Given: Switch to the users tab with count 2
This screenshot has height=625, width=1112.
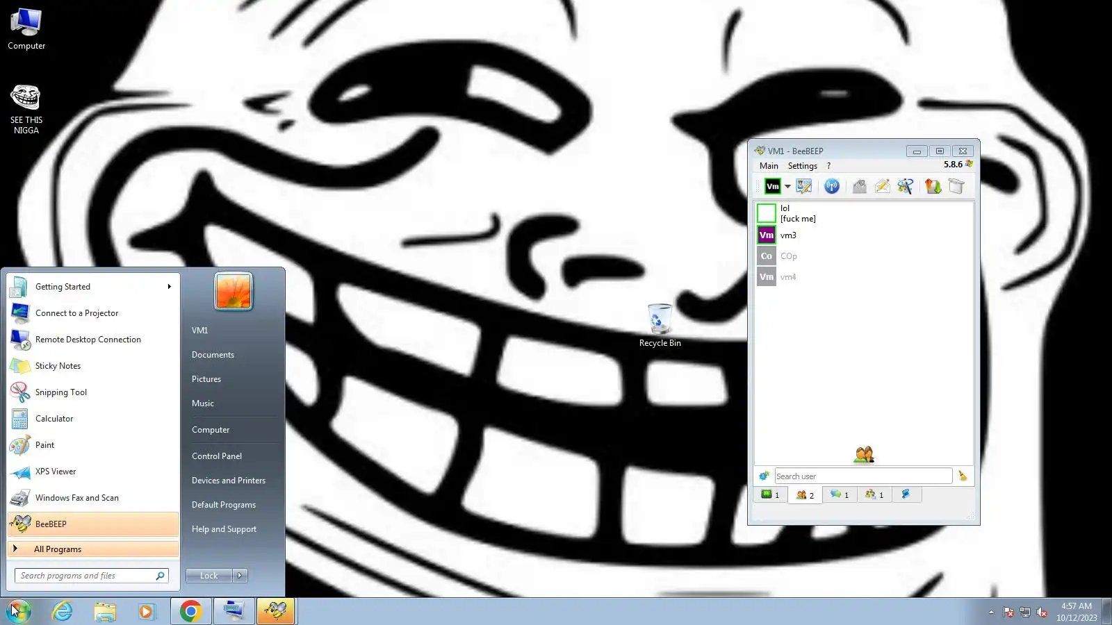Looking at the screenshot, I should [805, 494].
